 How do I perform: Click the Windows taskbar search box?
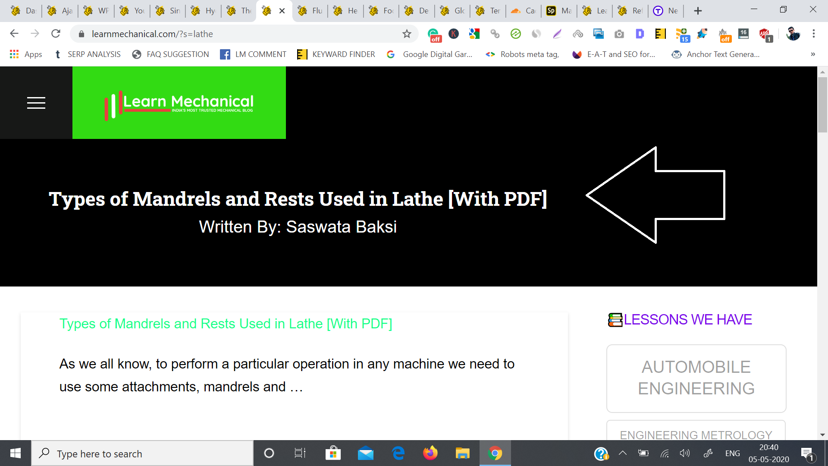[142, 453]
